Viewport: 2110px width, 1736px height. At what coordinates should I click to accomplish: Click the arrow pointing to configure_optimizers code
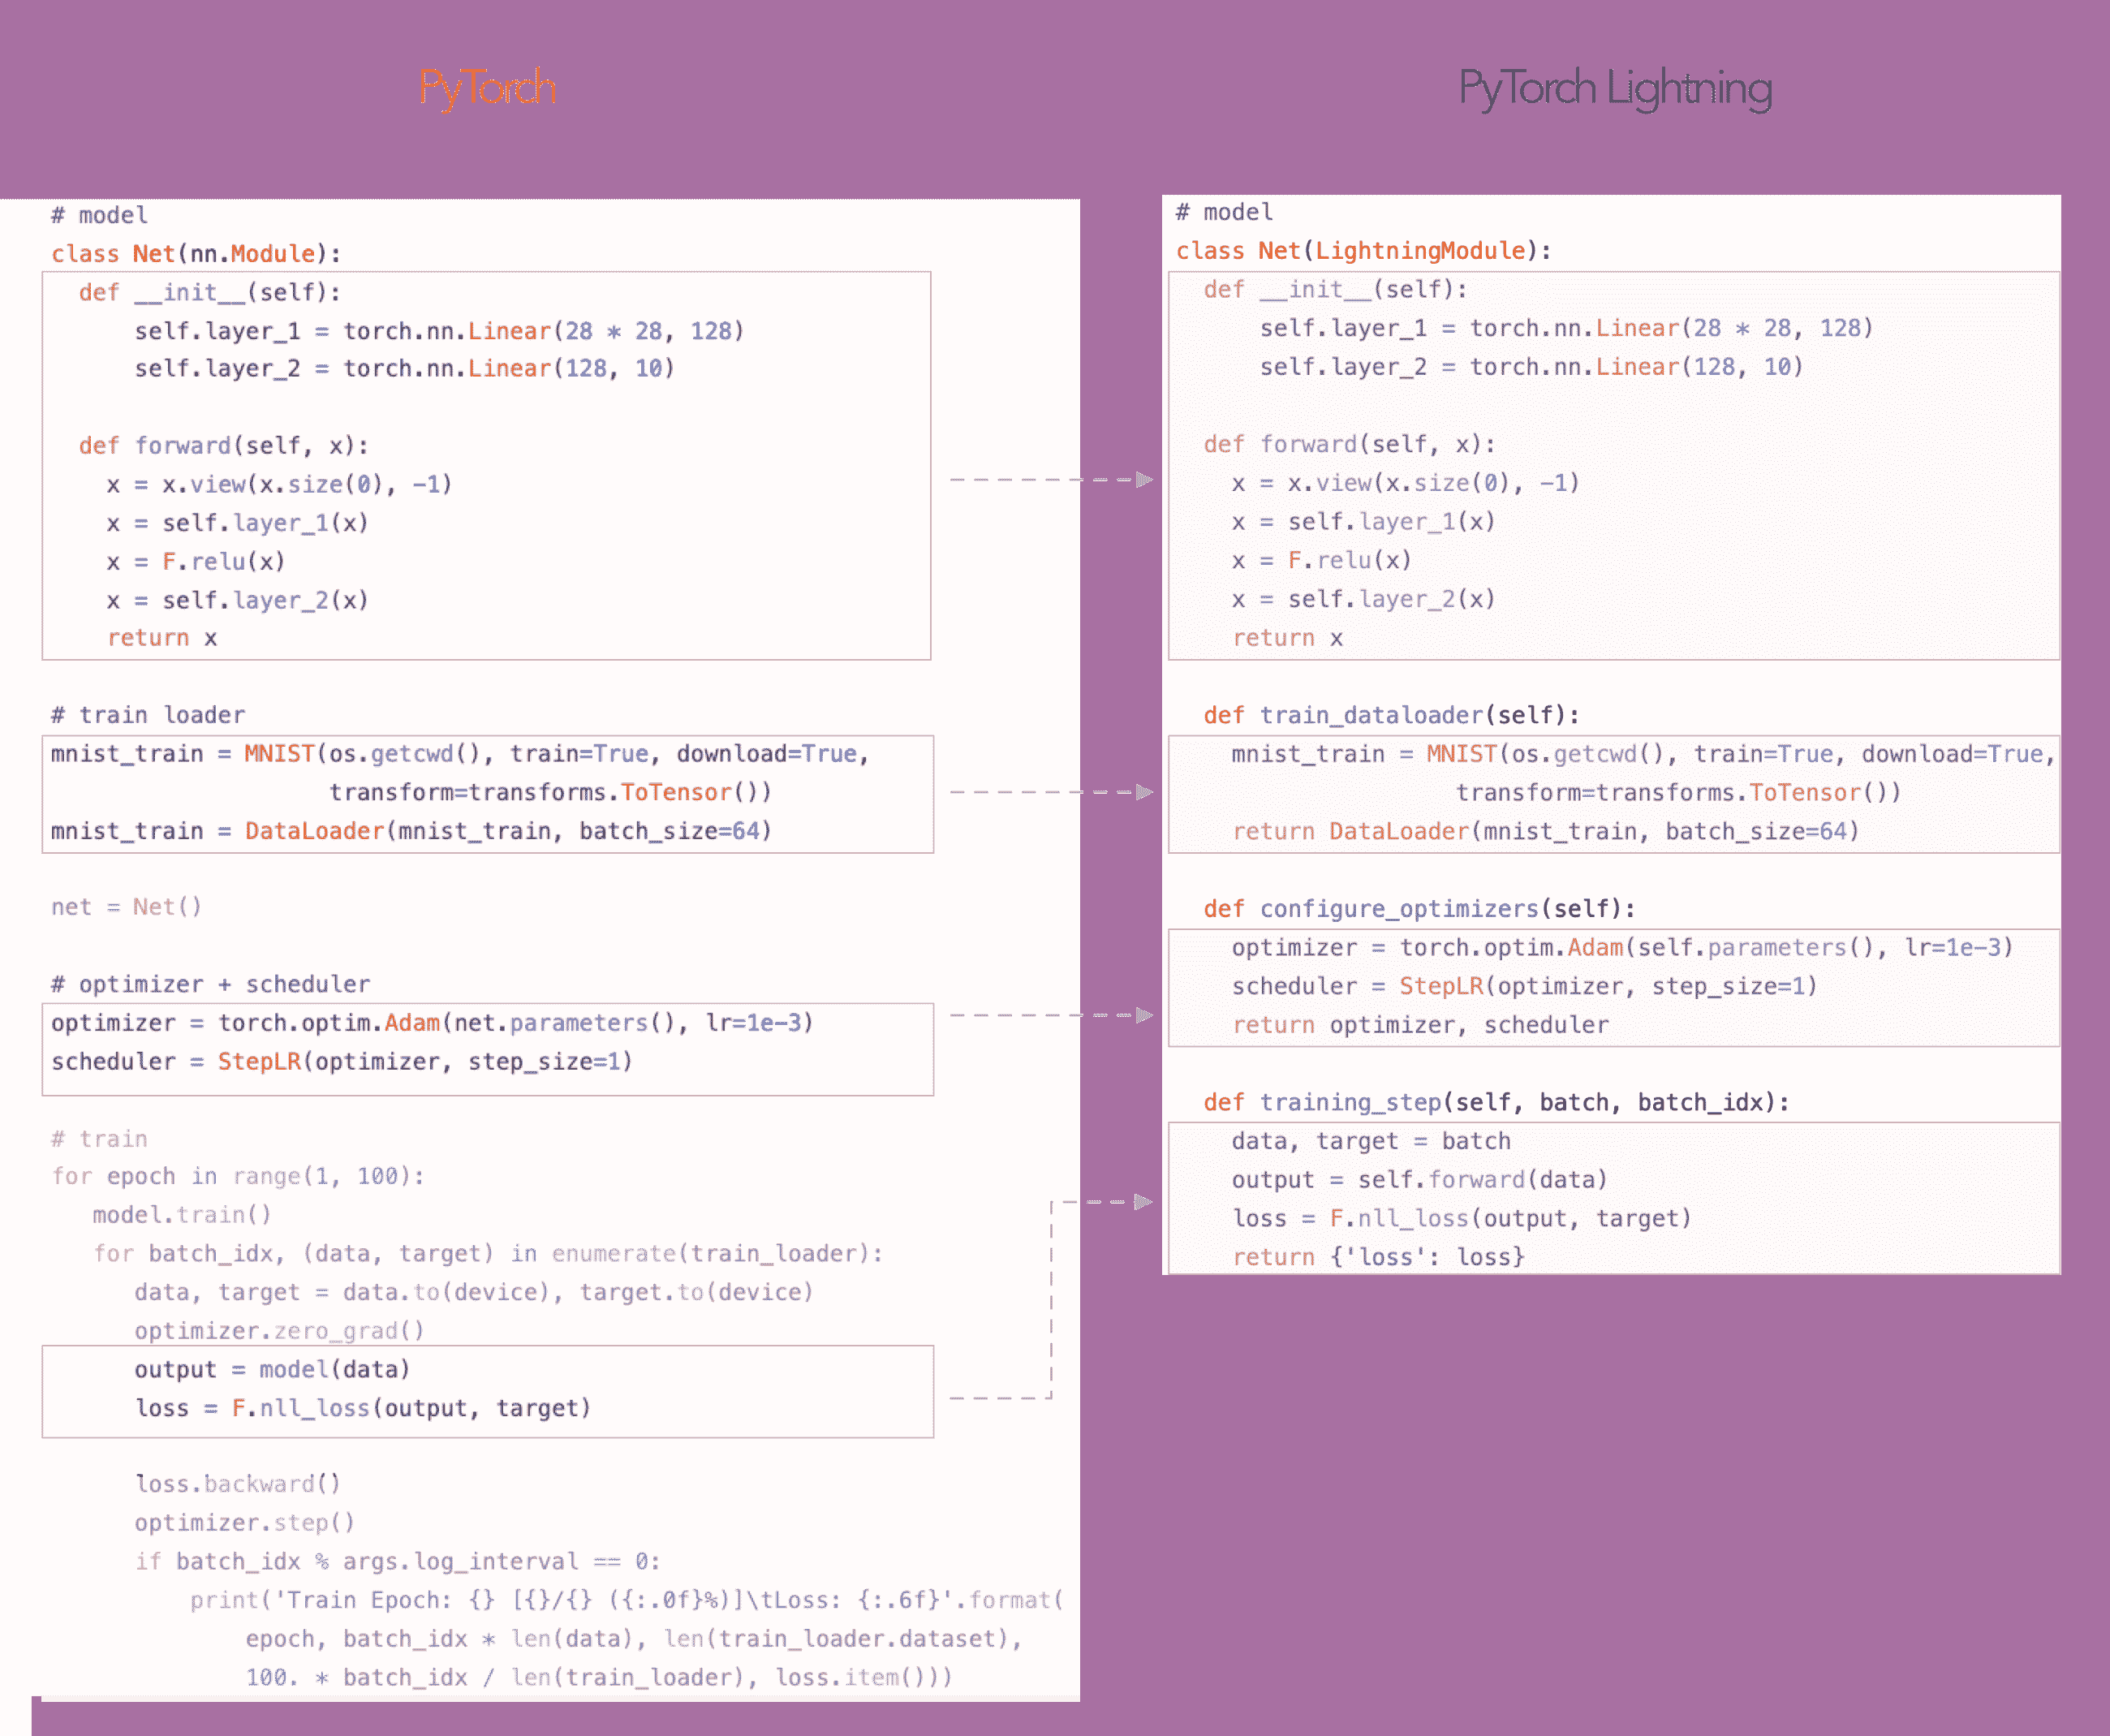[1144, 1015]
